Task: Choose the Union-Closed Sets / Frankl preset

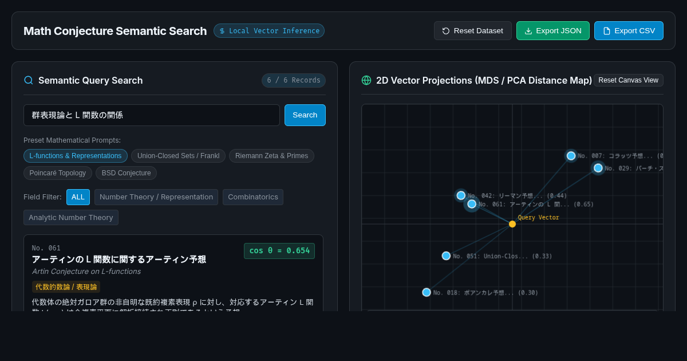Action: pos(178,156)
